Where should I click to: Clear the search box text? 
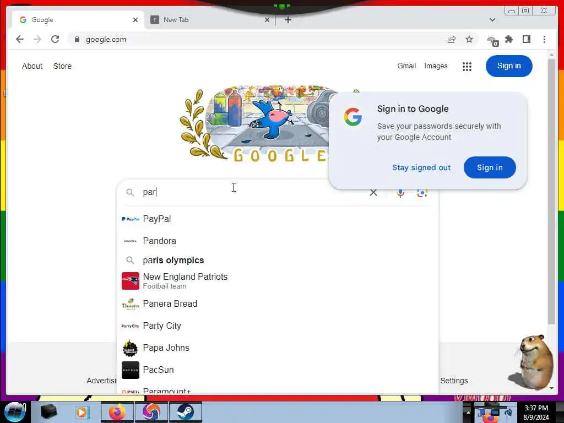coord(373,192)
